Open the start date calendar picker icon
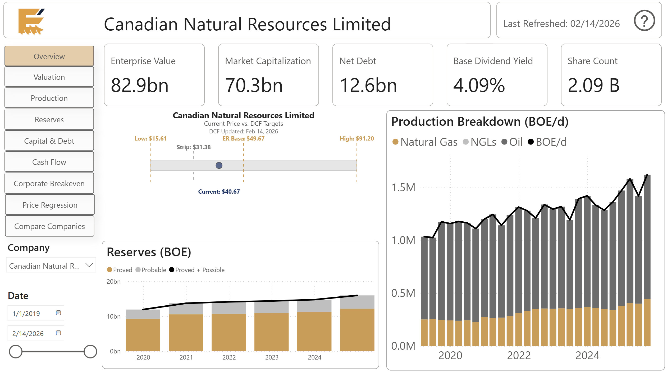667x373 pixels. coord(58,313)
